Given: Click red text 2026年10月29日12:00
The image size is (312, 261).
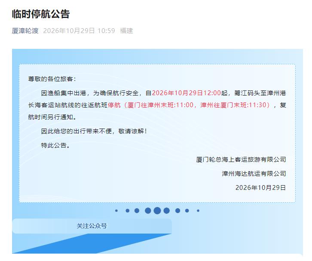Looking at the screenshot, I should (187, 93).
